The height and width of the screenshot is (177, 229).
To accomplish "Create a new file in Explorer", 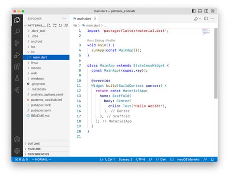I will (49, 26).
